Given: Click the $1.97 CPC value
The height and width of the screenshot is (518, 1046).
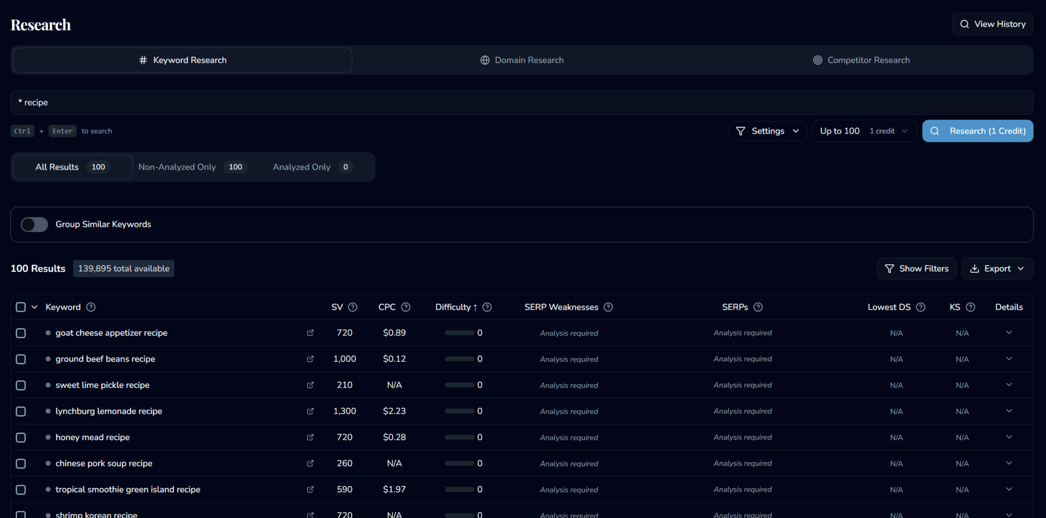Looking at the screenshot, I should [x=394, y=490].
